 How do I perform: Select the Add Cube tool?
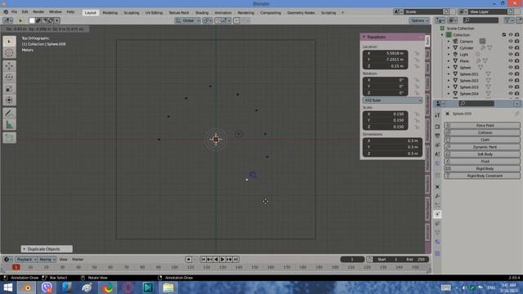click(9, 138)
